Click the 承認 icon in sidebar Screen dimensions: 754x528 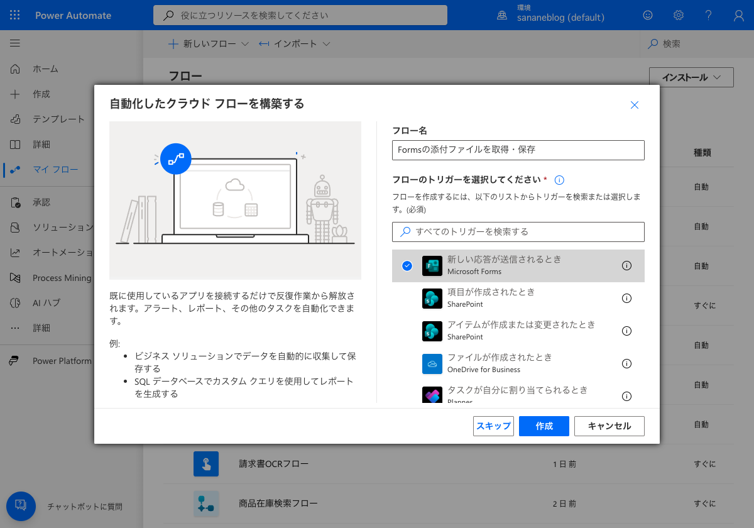15,202
